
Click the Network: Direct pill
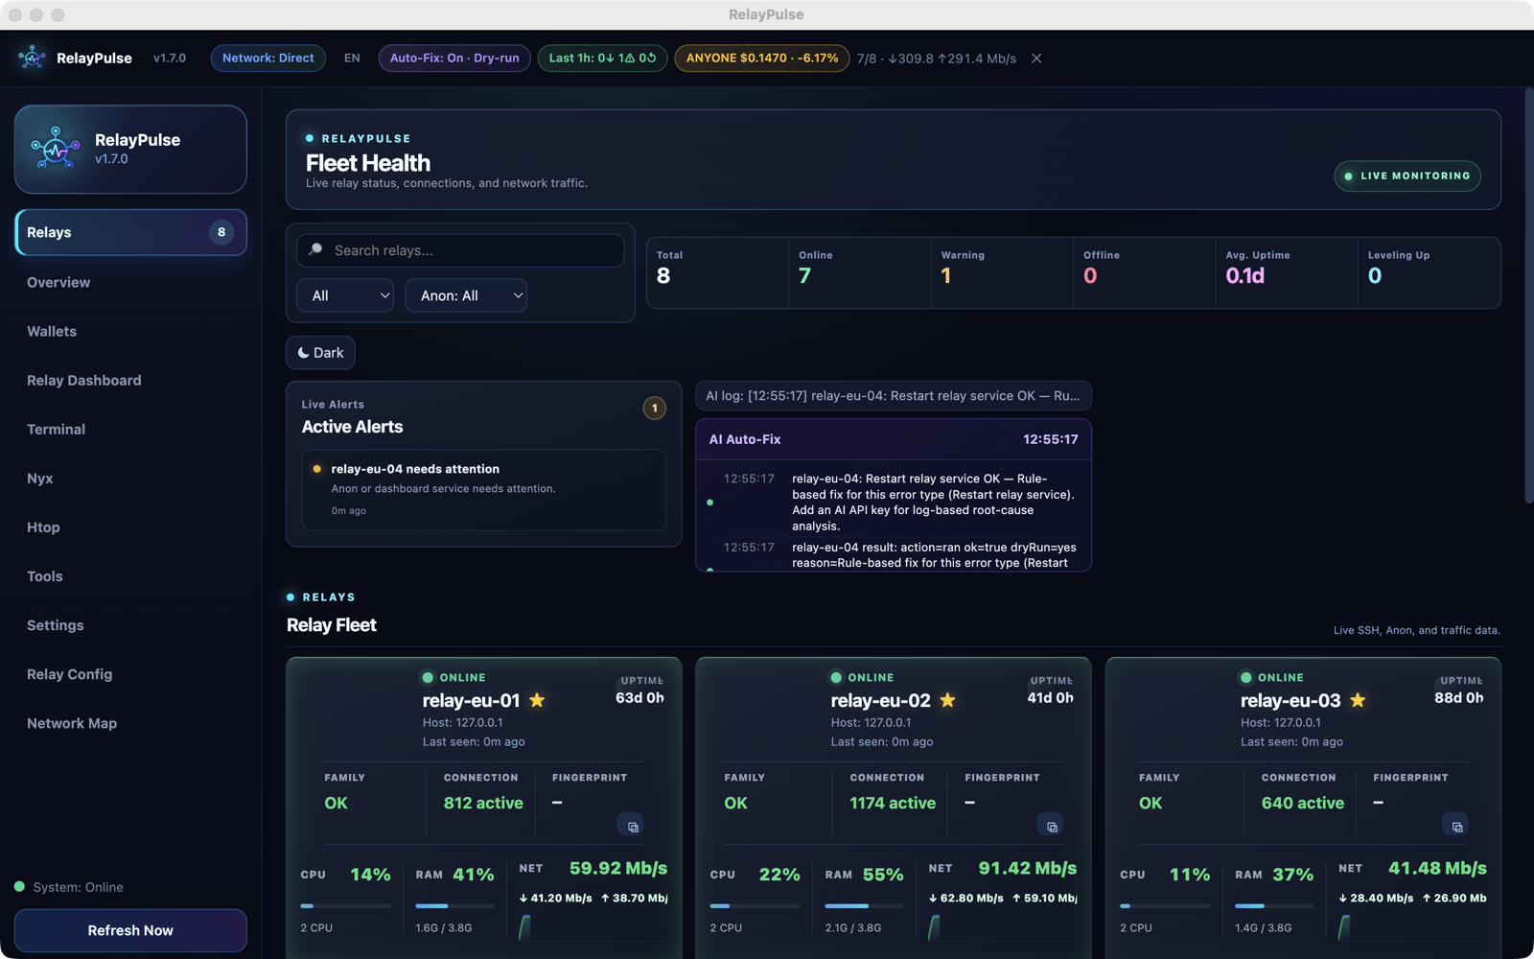(x=268, y=58)
